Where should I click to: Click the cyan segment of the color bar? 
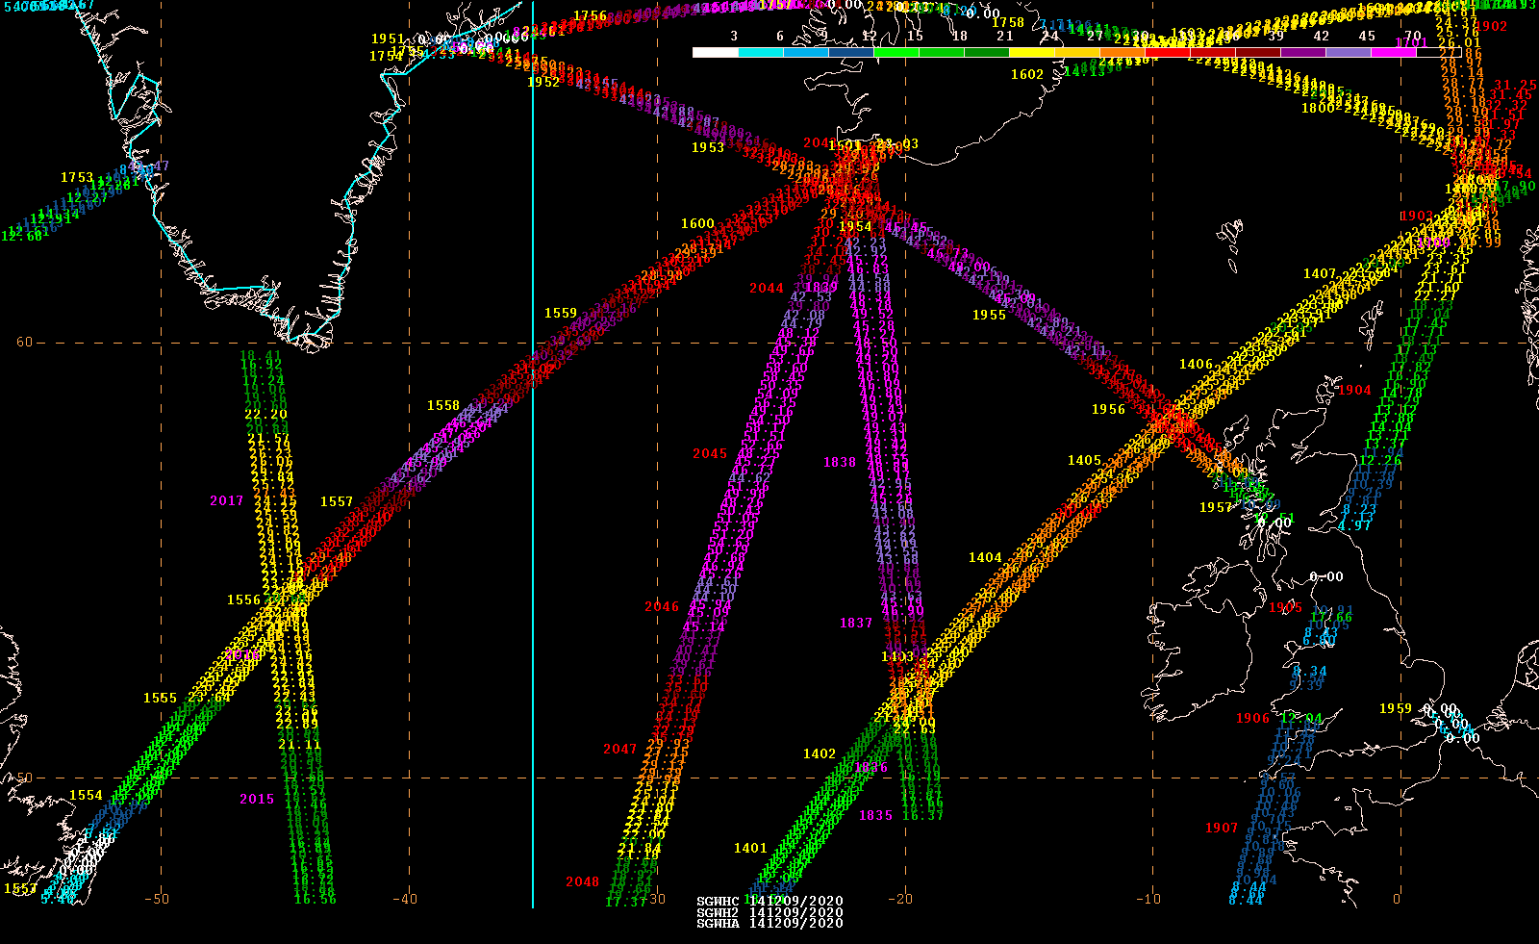click(760, 53)
